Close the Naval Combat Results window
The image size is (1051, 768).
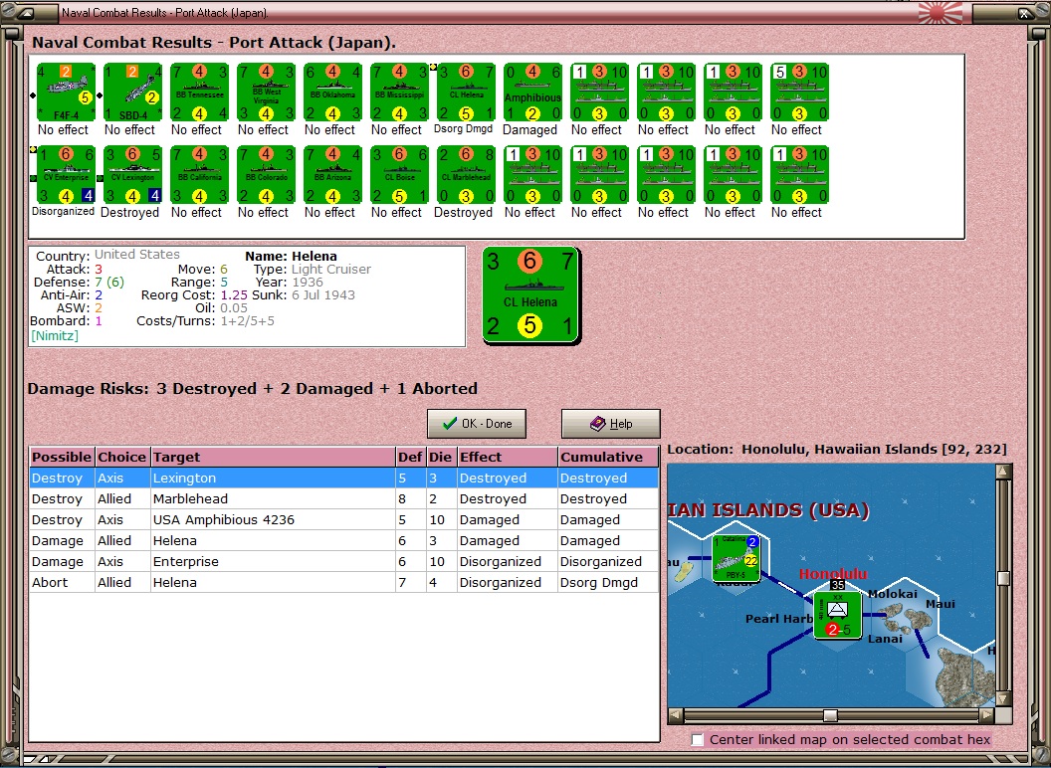(1025, 13)
